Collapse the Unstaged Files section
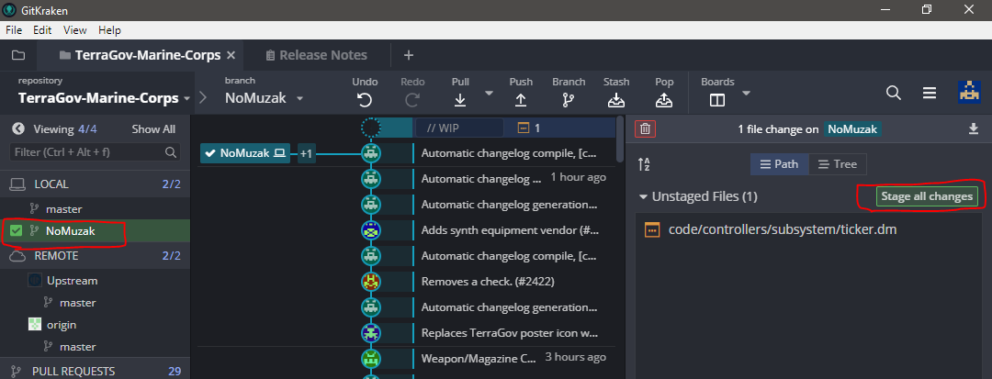The width and height of the screenshot is (992, 379). (643, 197)
